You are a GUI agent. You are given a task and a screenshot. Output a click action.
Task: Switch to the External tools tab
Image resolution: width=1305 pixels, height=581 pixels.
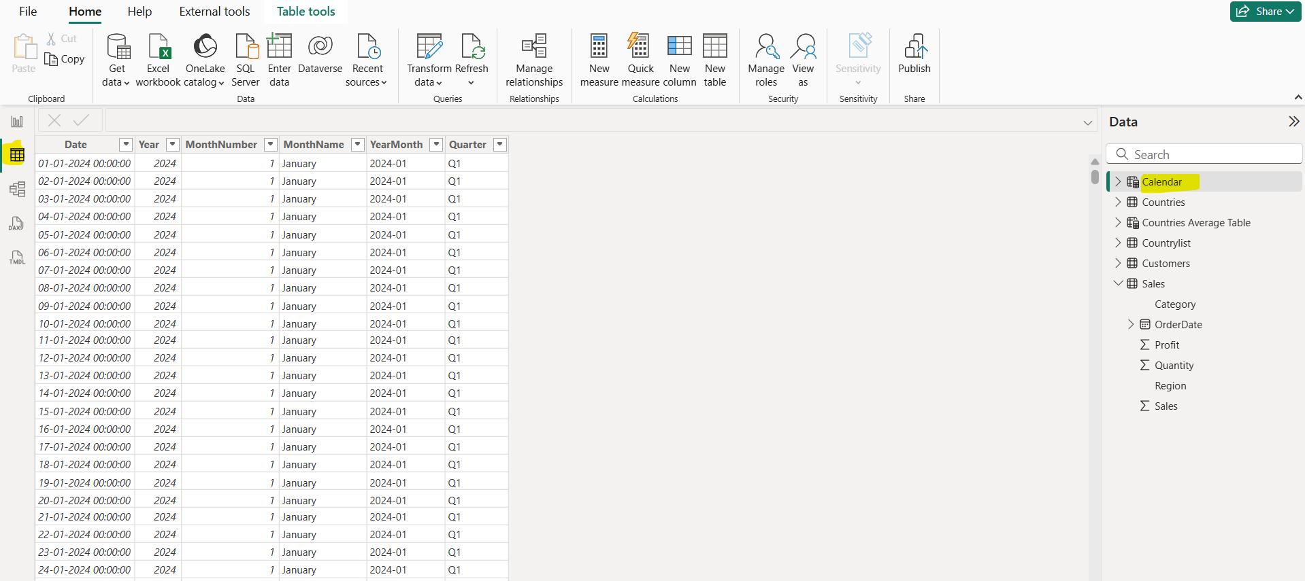pos(214,12)
